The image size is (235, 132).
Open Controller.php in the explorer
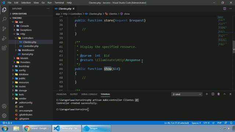click(x=31, y=46)
